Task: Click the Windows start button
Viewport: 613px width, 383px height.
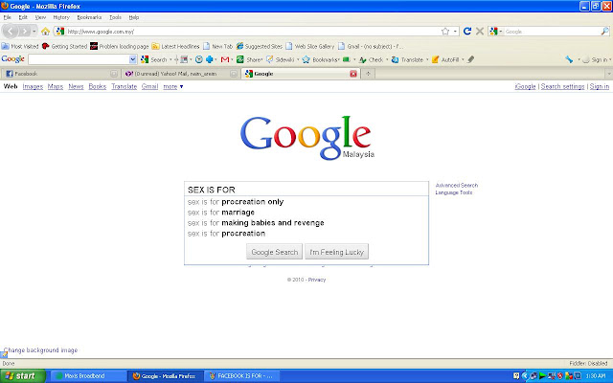Action: coord(23,376)
